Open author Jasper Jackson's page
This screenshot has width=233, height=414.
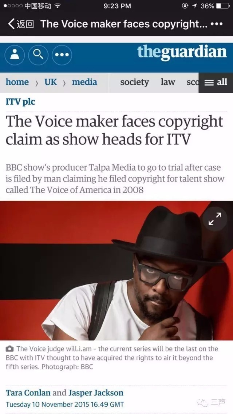coord(96,393)
